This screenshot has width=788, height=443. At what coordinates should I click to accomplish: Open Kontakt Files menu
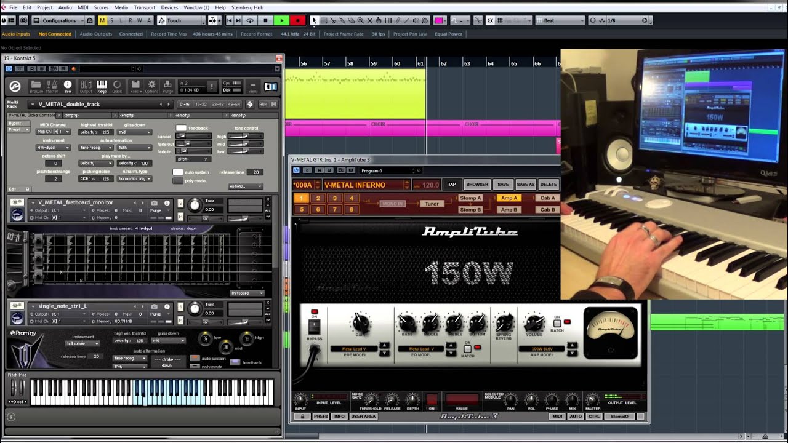click(x=135, y=86)
